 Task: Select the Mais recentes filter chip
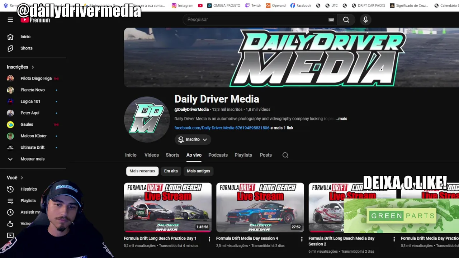(142, 171)
